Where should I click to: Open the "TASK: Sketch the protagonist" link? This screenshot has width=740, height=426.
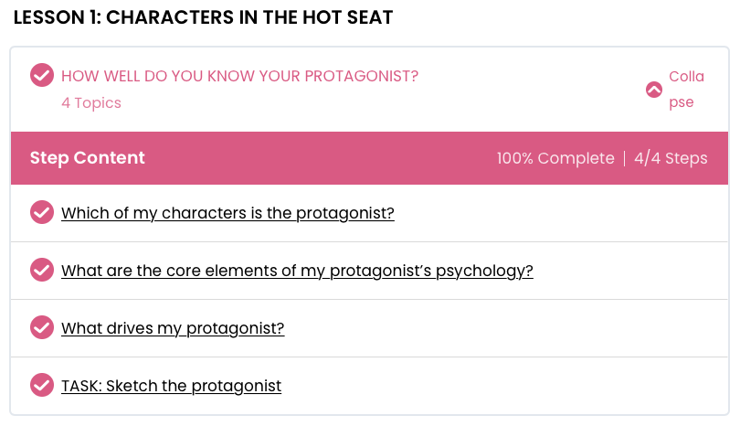172,386
